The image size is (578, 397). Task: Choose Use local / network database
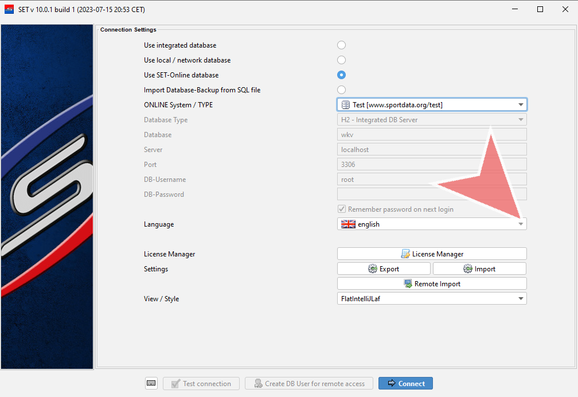(342, 60)
